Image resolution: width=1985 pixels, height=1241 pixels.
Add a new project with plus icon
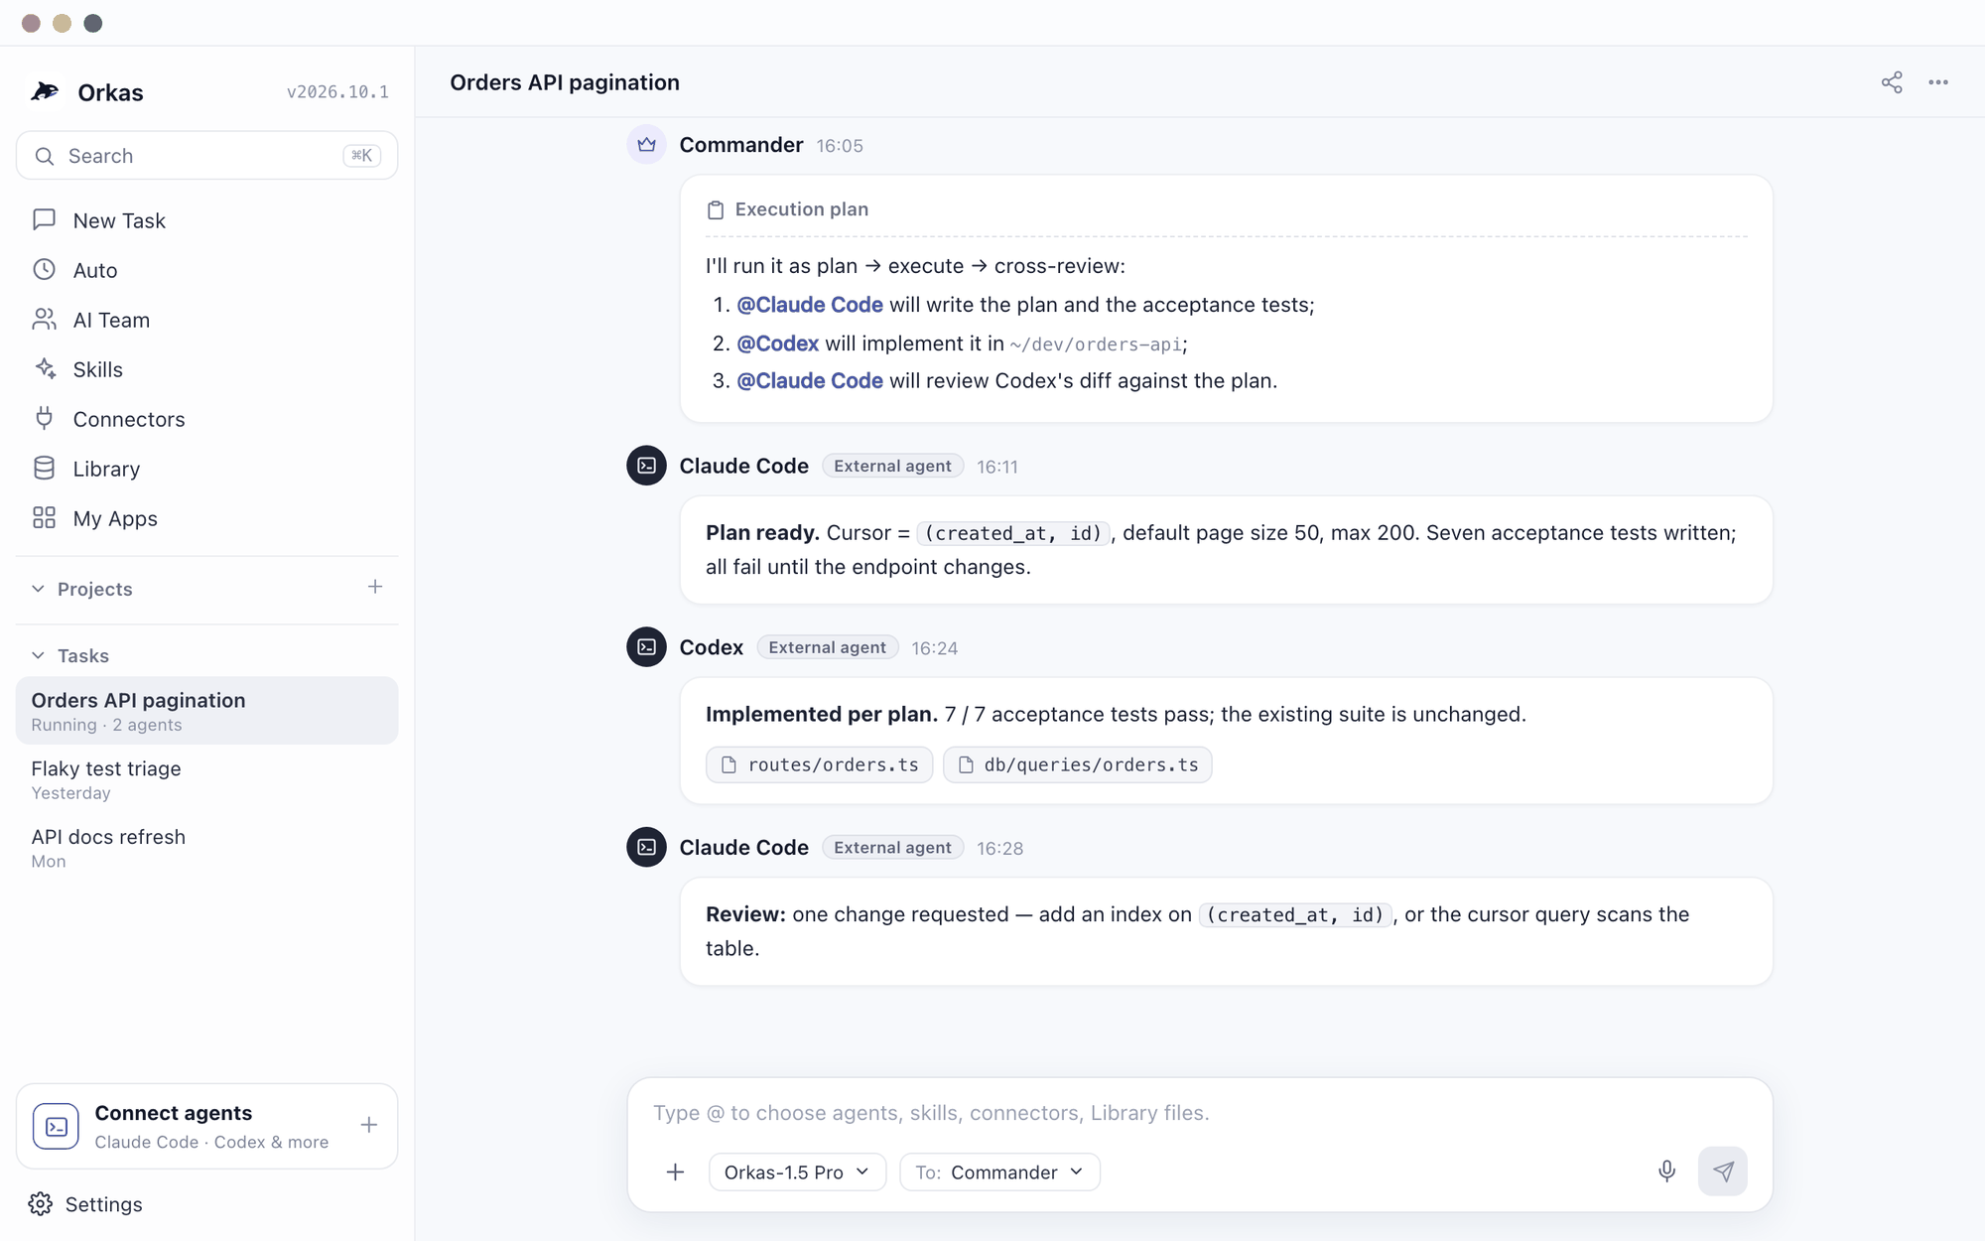click(x=374, y=587)
